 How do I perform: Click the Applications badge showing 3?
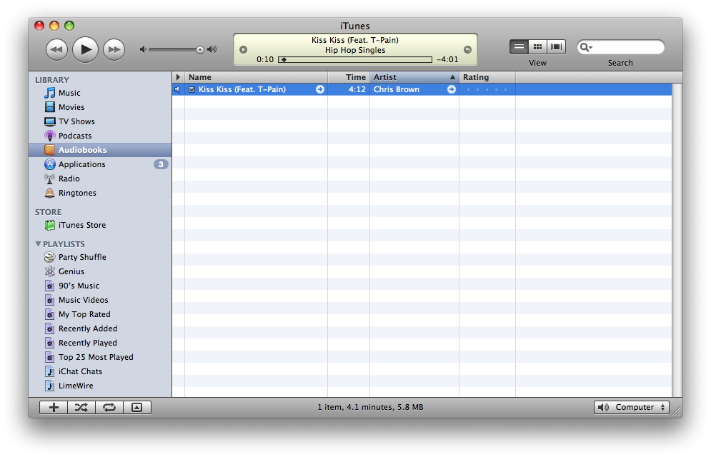click(x=161, y=164)
